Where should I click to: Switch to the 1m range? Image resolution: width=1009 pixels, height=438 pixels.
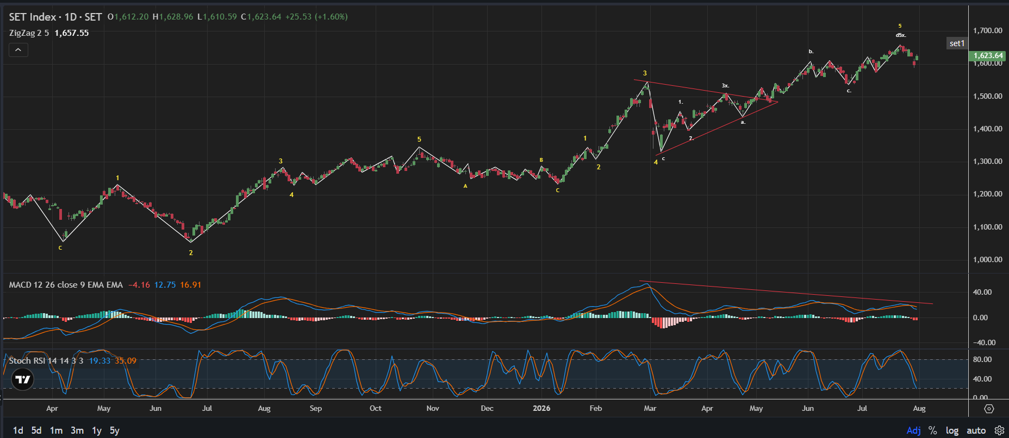[56, 430]
